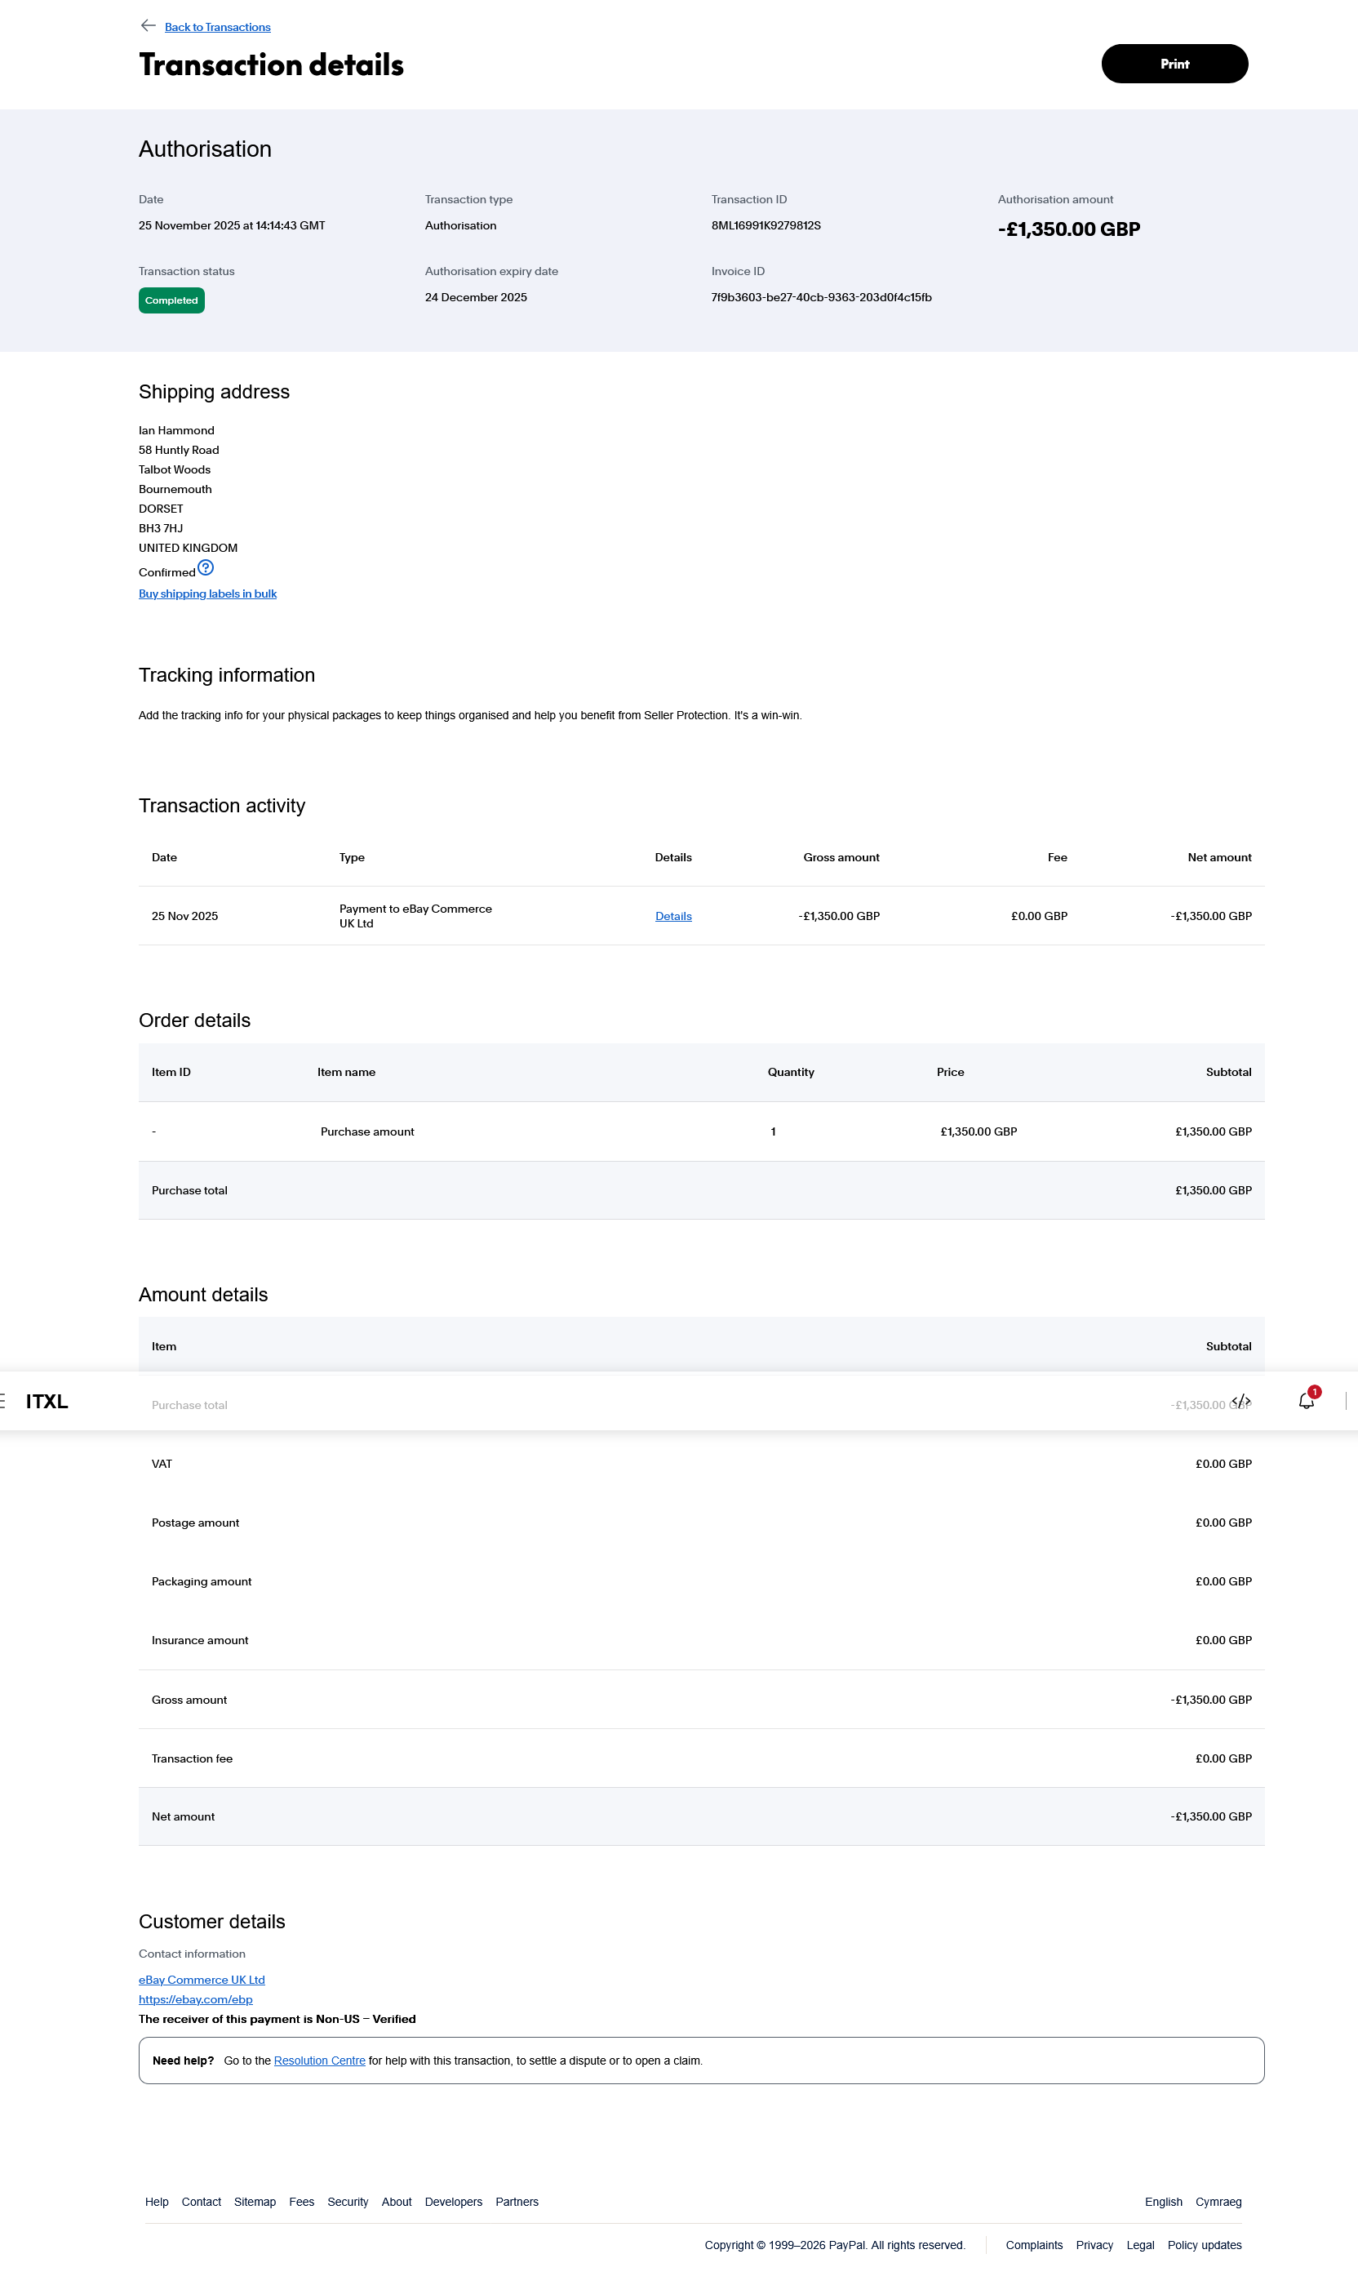1358x2294 pixels.
Task: Click the ITXL logo
Action: coord(47,1402)
